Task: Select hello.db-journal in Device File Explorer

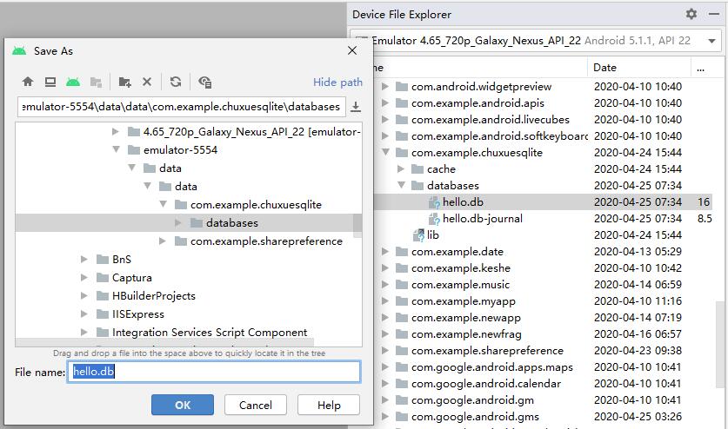Action: tap(482, 219)
